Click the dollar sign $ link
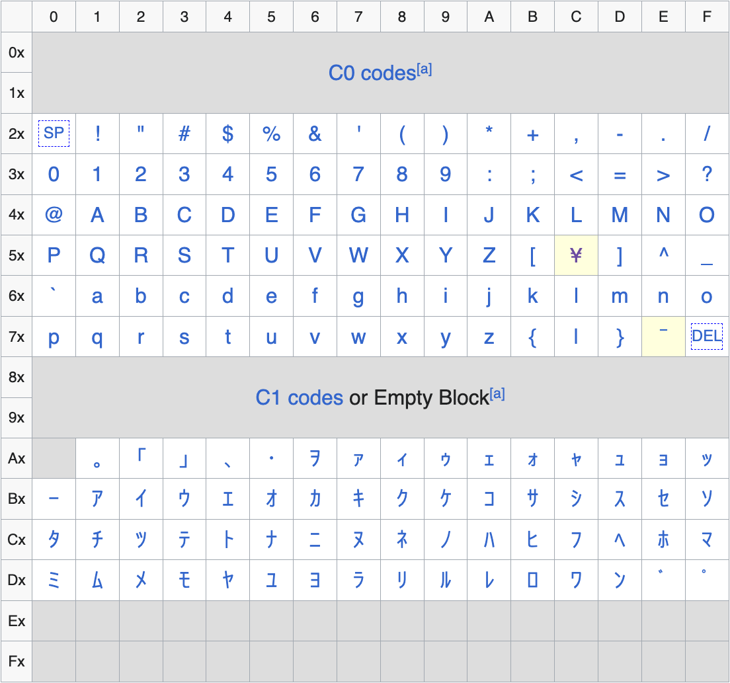This screenshot has width=730, height=683. point(227,134)
